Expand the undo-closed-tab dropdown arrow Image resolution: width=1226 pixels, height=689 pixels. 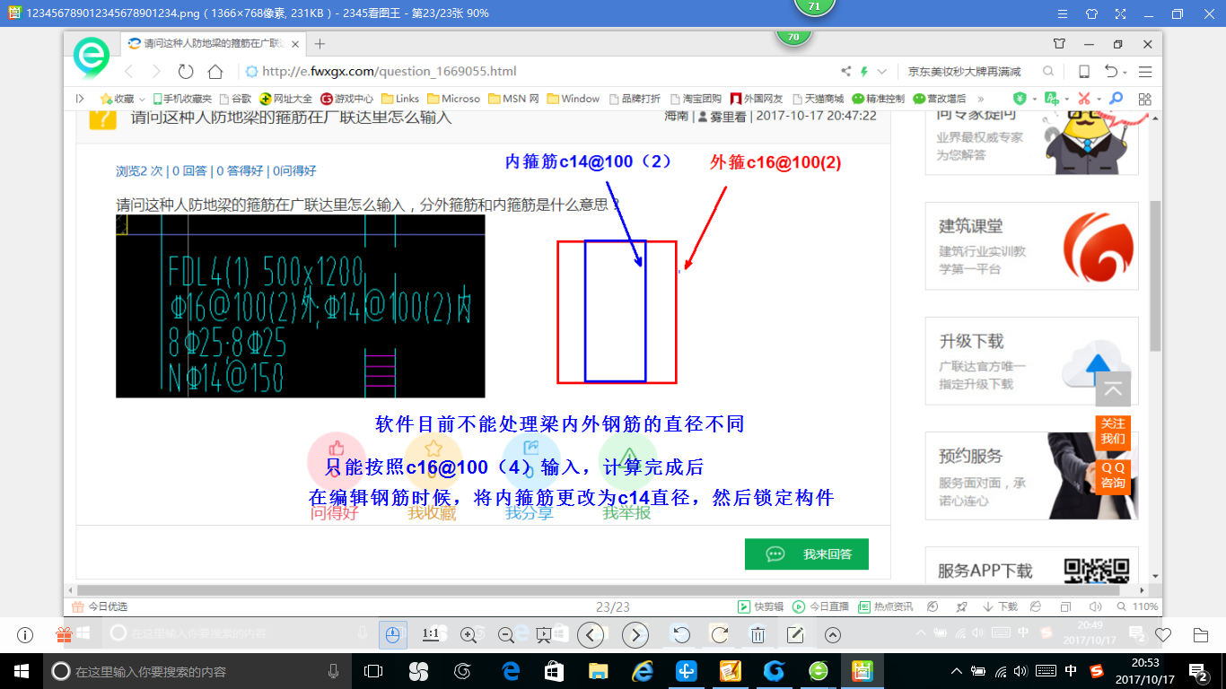tap(1125, 71)
